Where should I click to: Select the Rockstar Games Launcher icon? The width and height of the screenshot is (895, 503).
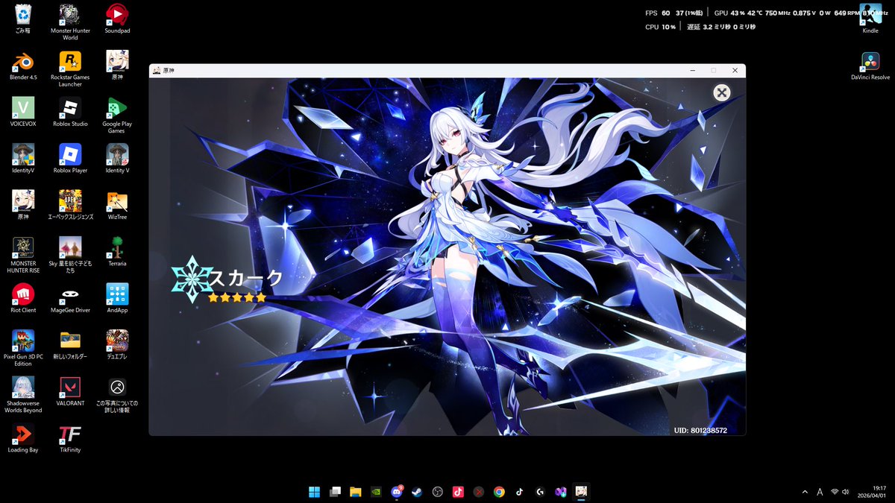(70, 69)
